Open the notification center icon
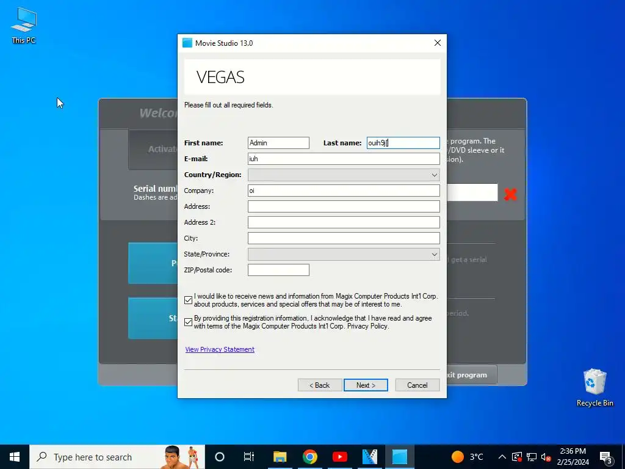 [x=606, y=457]
